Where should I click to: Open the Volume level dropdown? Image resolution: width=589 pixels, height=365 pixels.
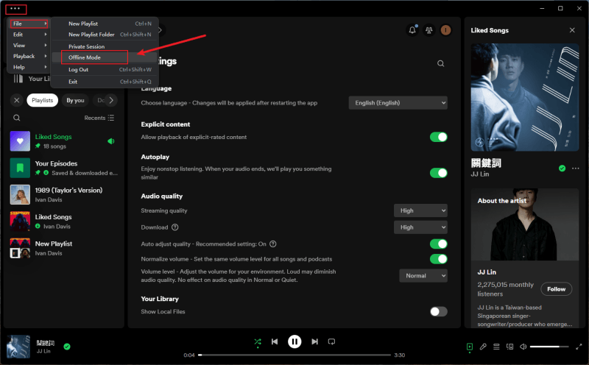[x=423, y=276]
